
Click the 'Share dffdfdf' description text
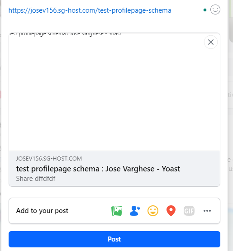pos(36,179)
